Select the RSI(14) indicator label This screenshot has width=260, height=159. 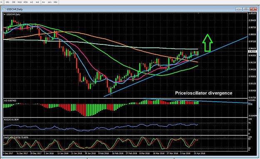(x=11, y=119)
